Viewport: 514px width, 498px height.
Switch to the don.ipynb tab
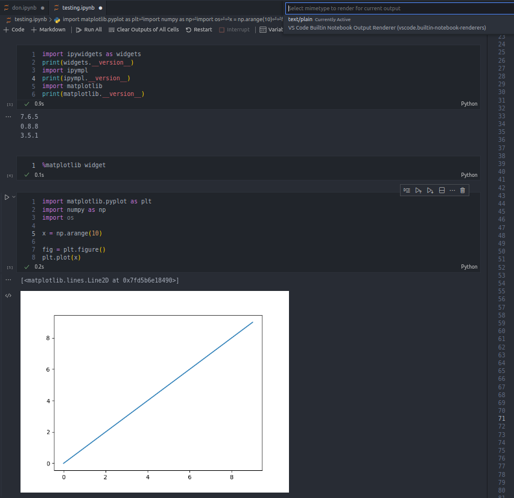24,8
